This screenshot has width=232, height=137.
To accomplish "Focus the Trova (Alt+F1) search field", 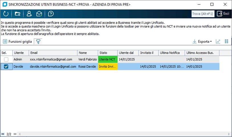I will (x=203, y=14).
